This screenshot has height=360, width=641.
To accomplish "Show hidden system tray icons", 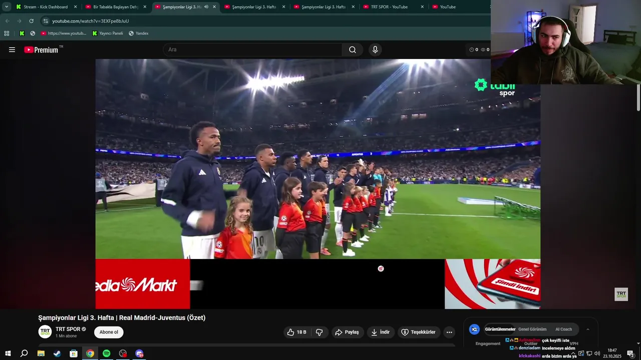I will pyautogui.click(x=573, y=353).
